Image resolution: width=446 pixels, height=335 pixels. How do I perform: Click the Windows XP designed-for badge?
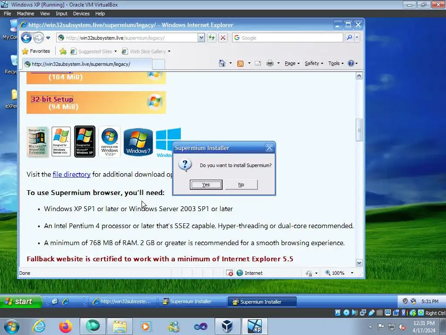coord(85,142)
